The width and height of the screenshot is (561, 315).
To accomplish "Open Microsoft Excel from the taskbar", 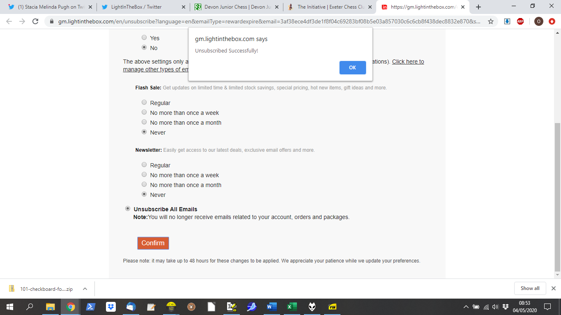I will pyautogui.click(x=292, y=306).
